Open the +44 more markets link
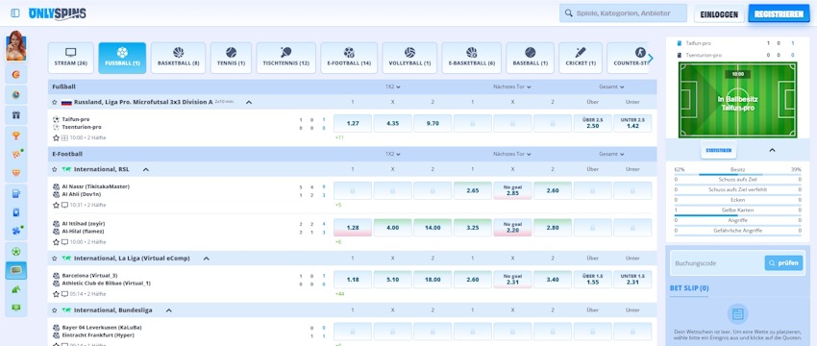 coord(338,294)
